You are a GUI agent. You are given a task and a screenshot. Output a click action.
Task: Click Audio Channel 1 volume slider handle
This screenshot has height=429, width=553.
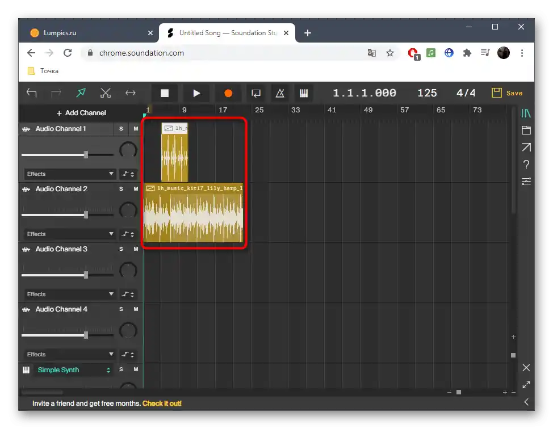click(86, 154)
